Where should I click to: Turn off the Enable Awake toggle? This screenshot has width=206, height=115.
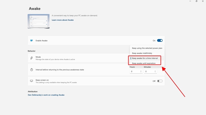tap(160, 40)
